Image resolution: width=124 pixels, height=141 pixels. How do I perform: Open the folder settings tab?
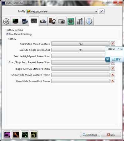tap(25, 21)
